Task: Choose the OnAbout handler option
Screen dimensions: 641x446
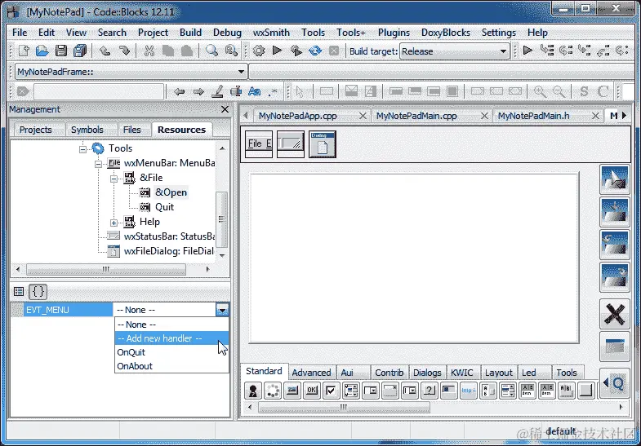Action: 171,366
